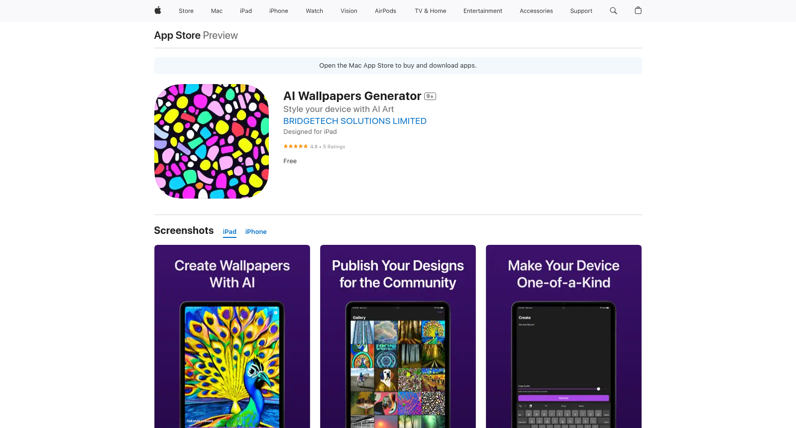Go to the Mac menu item
The image size is (796, 428).
(x=217, y=11)
